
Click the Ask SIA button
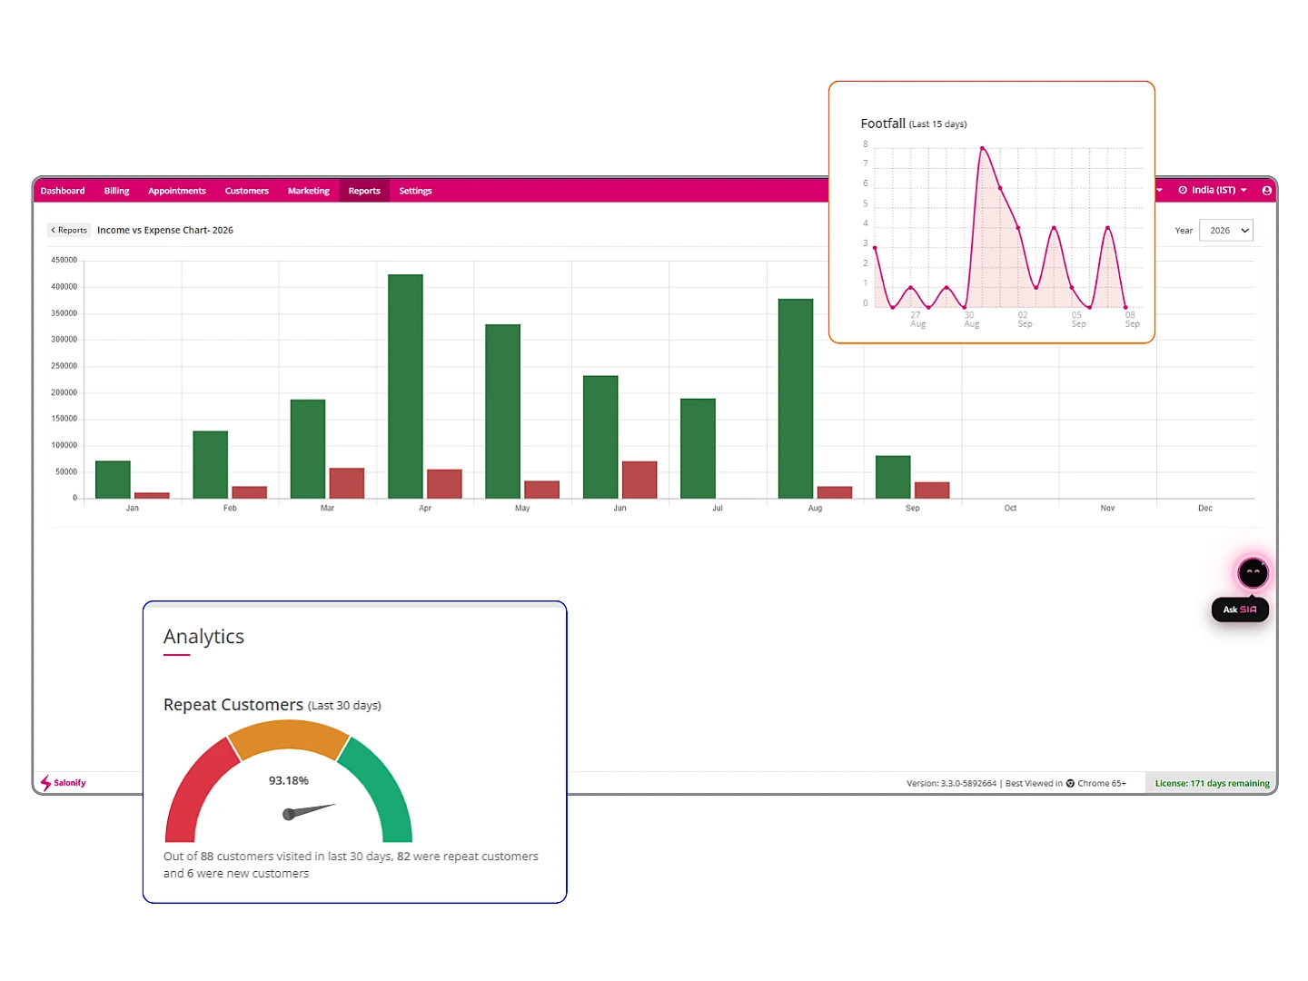(x=1240, y=609)
